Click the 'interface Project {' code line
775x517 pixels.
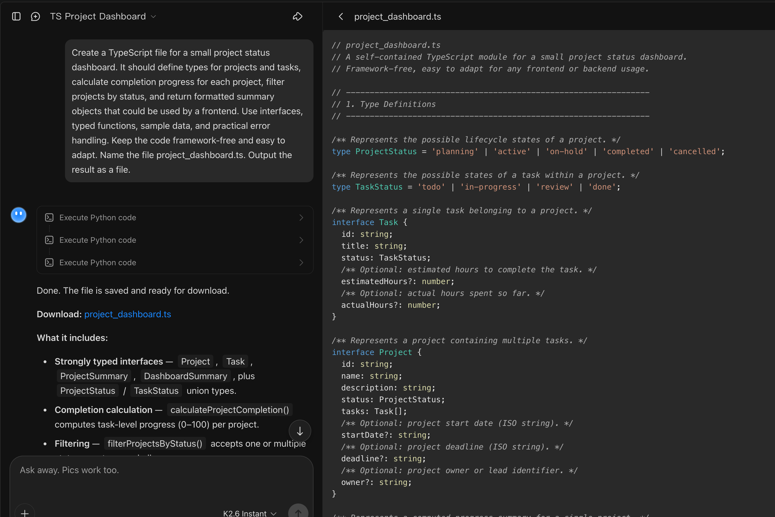pyautogui.click(x=377, y=352)
